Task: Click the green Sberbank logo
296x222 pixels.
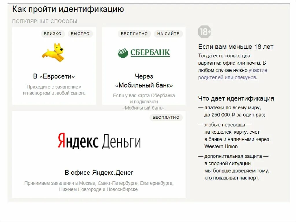Action: (x=144, y=53)
